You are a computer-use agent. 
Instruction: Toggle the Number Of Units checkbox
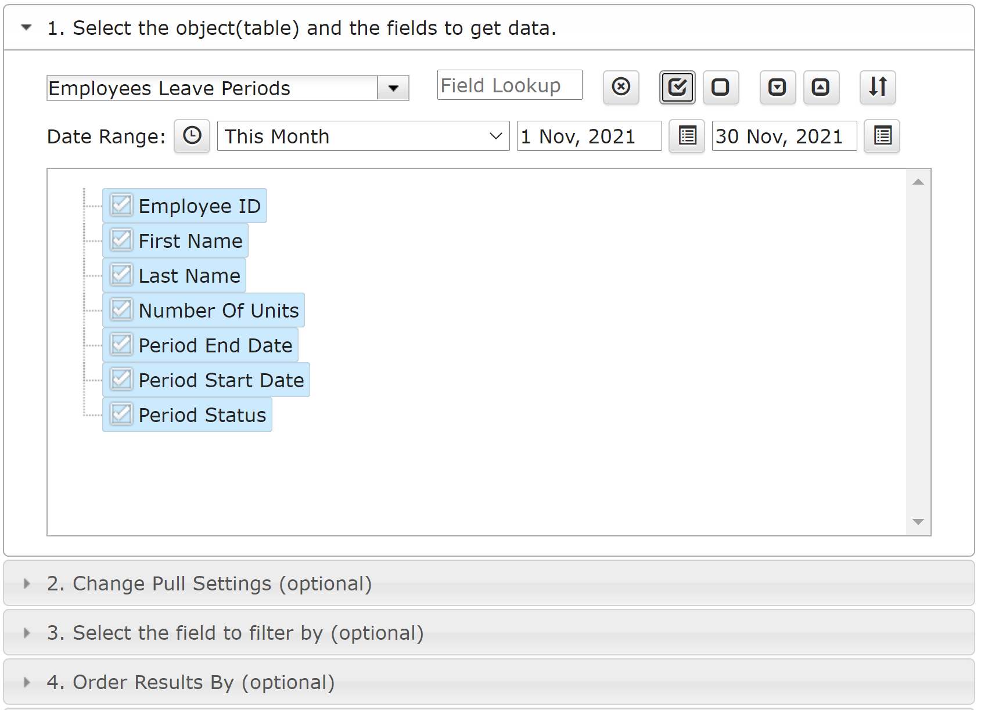(x=121, y=310)
